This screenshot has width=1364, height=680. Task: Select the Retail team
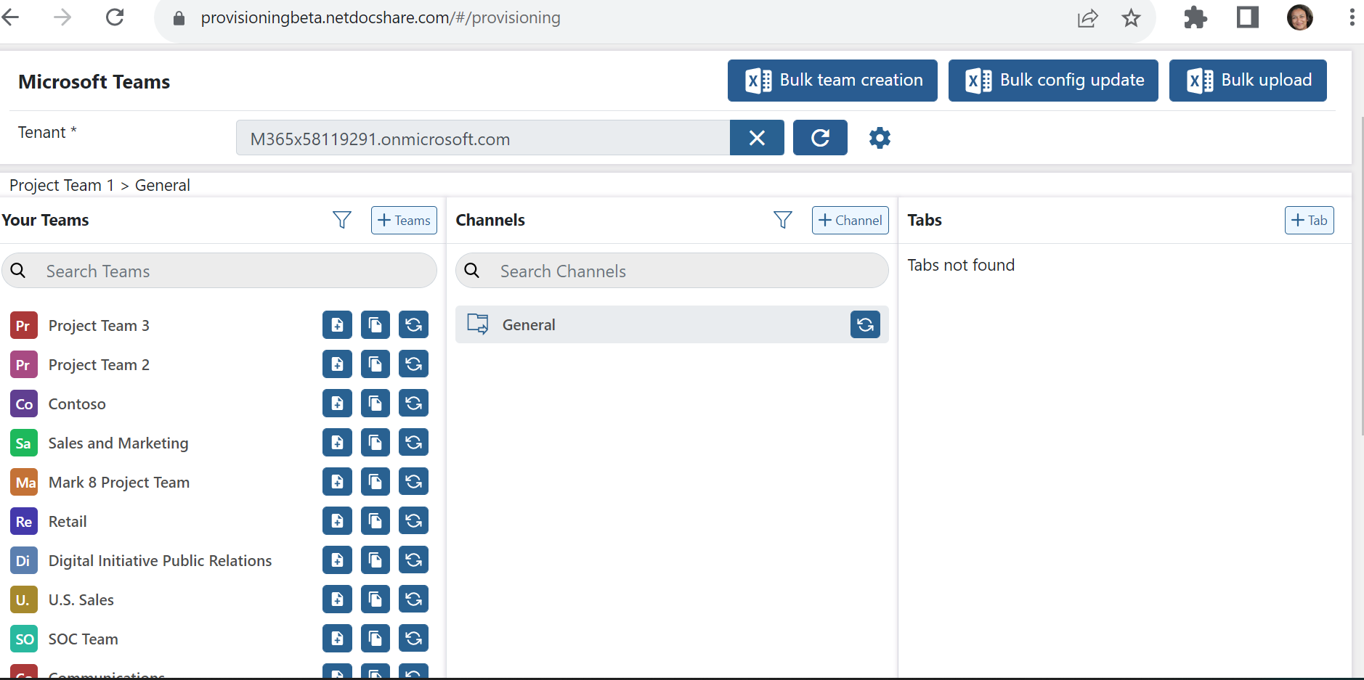tap(68, 522)
